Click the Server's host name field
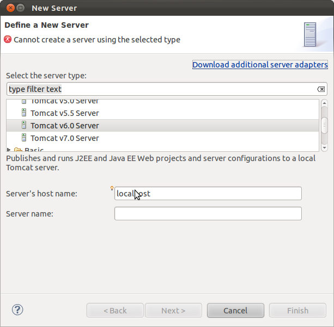Viewport: 334px width, 327px height. coord(208,193)
